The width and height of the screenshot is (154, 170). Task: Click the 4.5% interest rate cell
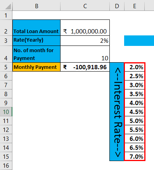pyautogui.click(x=135, y=112)
